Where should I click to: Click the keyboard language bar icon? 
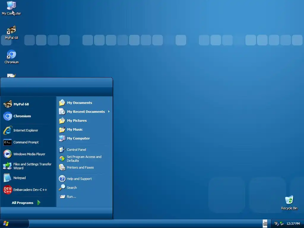coord(265,224)
